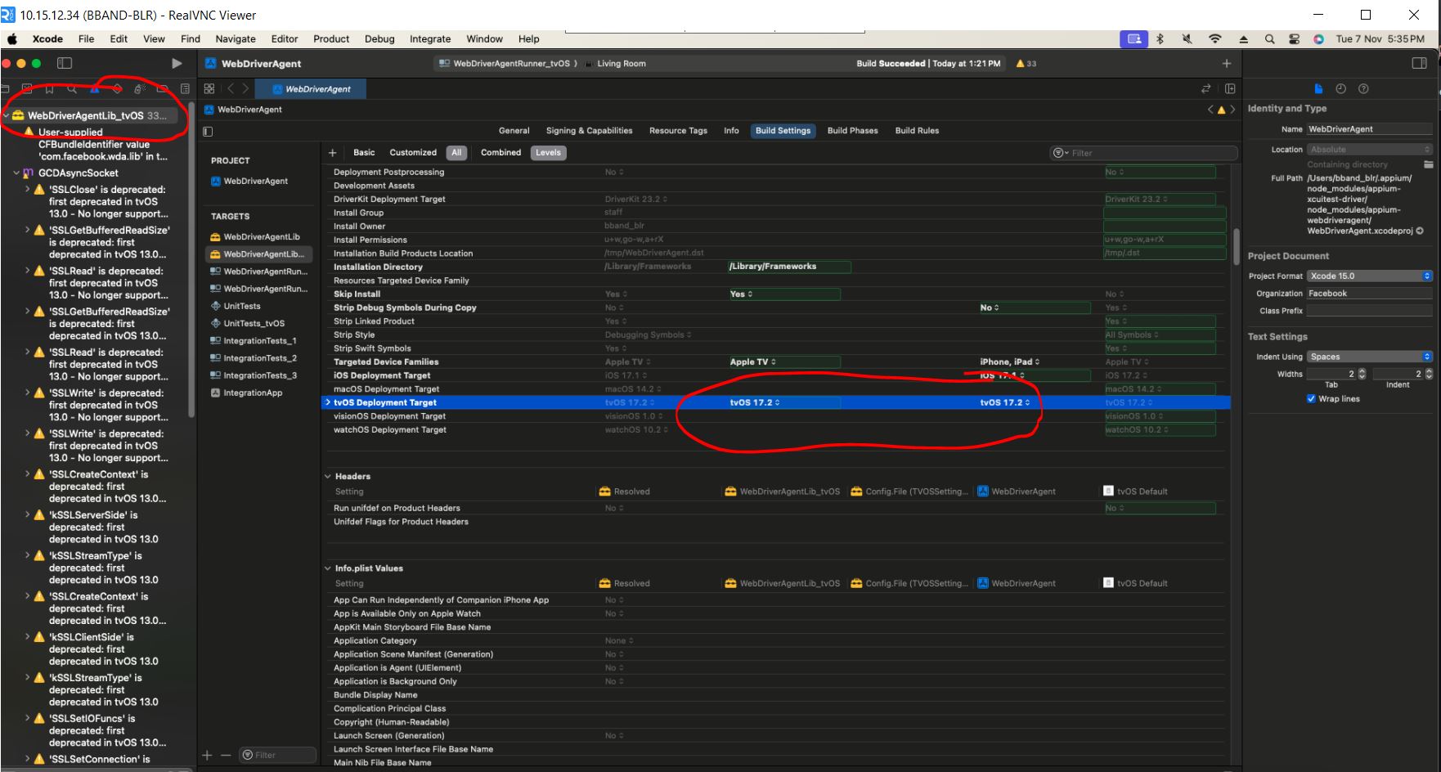This screenshot has height=772, width=1441.
Task: Select the All settings filter
Action: pyautogui.click(x=456, y=153)
